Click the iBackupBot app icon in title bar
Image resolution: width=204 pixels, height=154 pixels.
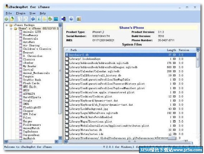coord(7,6)
